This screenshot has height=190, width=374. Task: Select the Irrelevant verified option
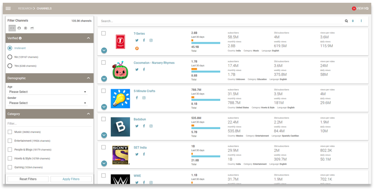pos(10,48)
